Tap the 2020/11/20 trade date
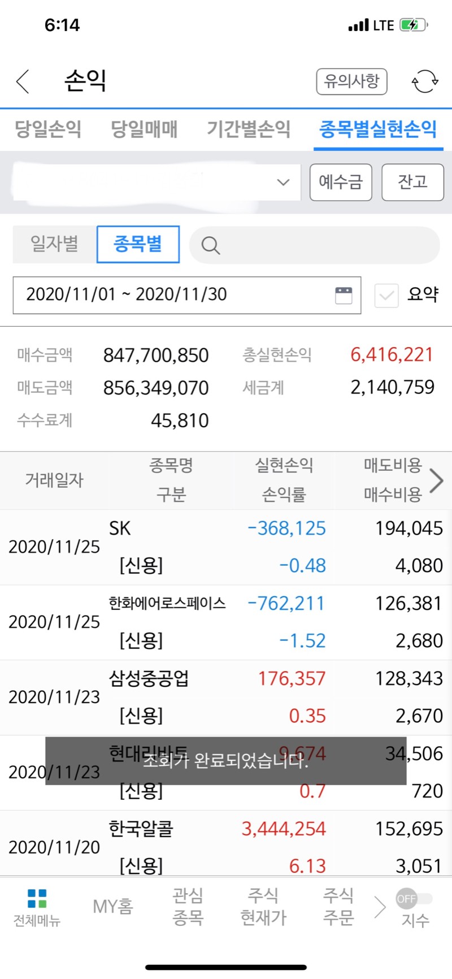The height and width of the screenshot is (979, 452). tap(54, 847)
